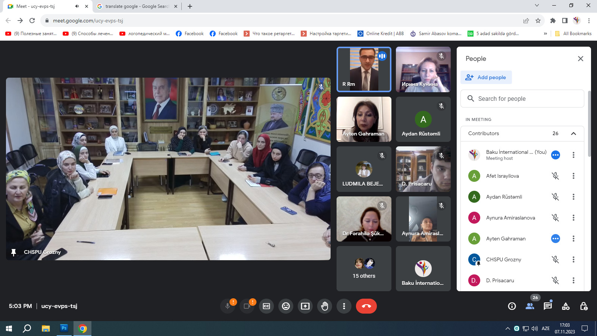Viewport: 597px width, 336px height.
Task: Toggle the camera button
Action: pyautogui.click(x=247, y=306)
